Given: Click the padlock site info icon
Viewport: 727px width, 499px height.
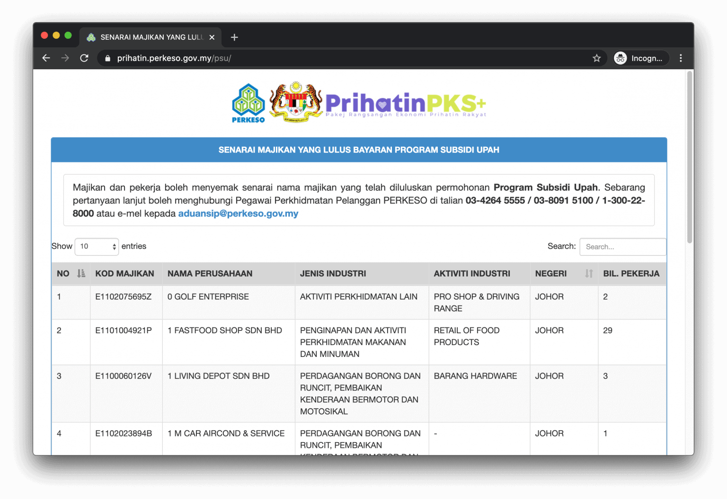Looking at the screenshot, I should click(107, 58).
